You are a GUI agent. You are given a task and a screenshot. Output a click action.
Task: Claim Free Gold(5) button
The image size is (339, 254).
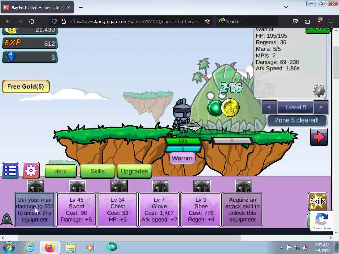[x=26, y=86]
